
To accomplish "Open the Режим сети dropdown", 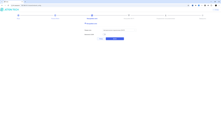I will point(119,30).
